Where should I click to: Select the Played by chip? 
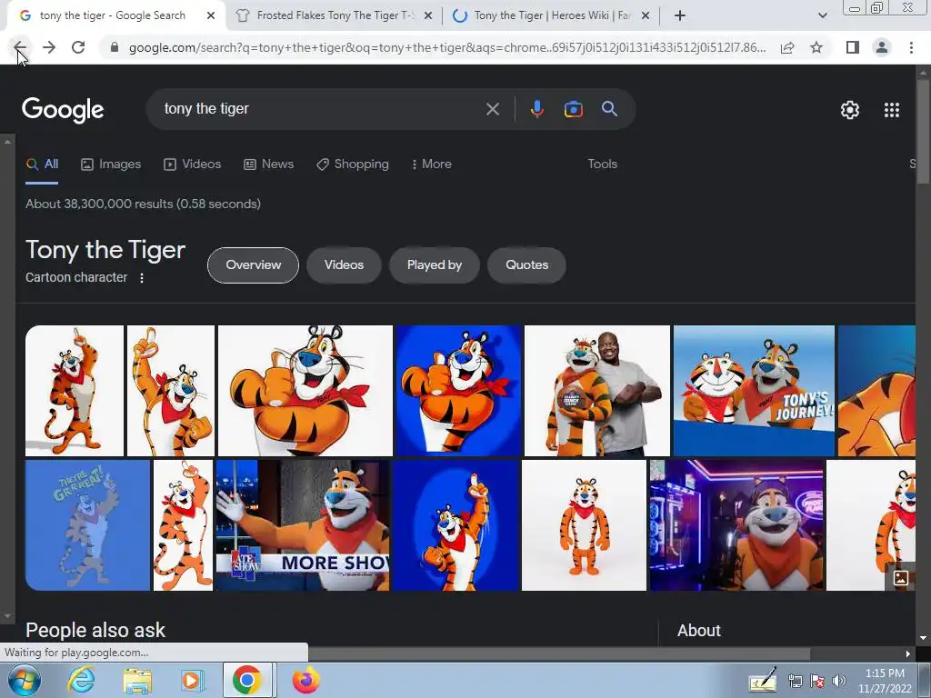click(x=434, y=264)
